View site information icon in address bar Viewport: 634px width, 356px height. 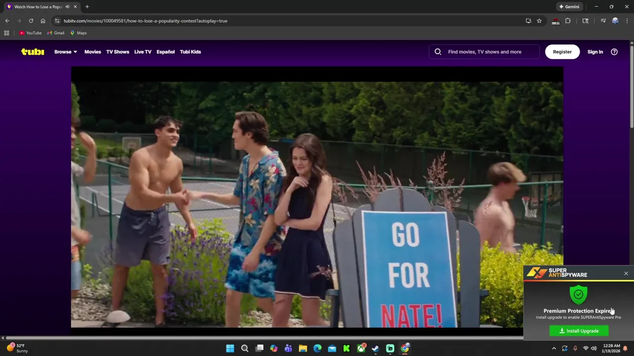(57, 21)
